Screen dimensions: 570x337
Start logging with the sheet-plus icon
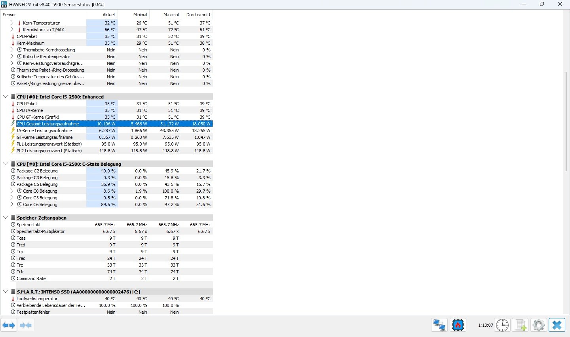(x=521, y=325)
